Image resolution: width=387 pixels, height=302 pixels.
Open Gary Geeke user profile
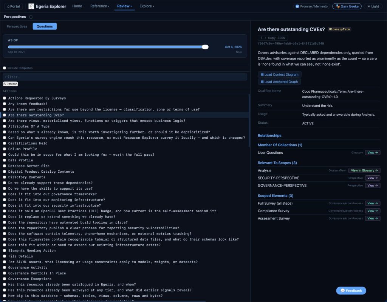coord(347,6)
